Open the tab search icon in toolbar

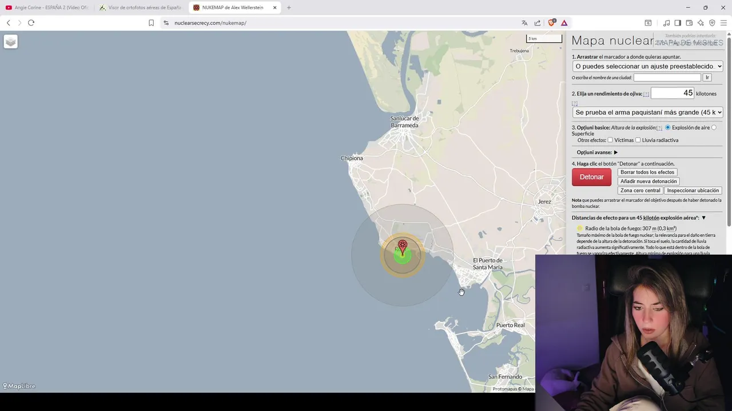click(648, 23)
